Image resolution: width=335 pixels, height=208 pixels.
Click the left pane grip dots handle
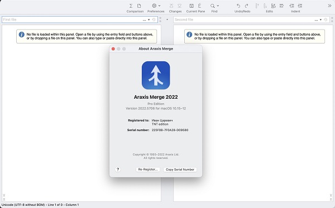coord(160,20)
